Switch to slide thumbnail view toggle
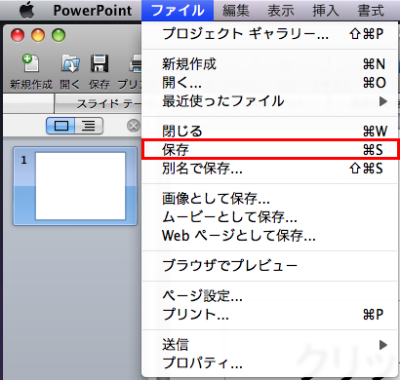 pyautogui.click(x=60, y=126)
